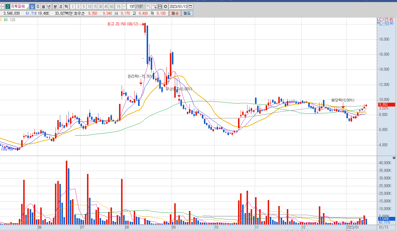Switch to tick (틱) chart period
Viewport: 397px width, 231px height.
pos(66,6)
